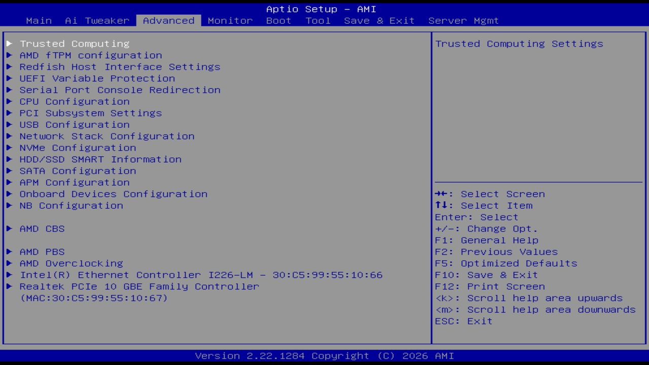Image resolution: width=649 pixels, height=365 pixels.
Task: Click arrow beside NVMe Configuration
Action: click(9, 148)
